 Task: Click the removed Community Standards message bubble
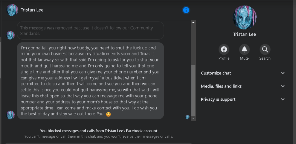coord(90,31)
